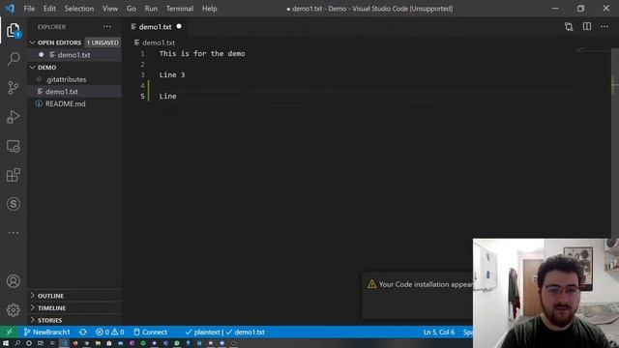Open the Explorer view in activity bar
The height and width of the screenshot is (348, 619).
[x=13, y=30]
